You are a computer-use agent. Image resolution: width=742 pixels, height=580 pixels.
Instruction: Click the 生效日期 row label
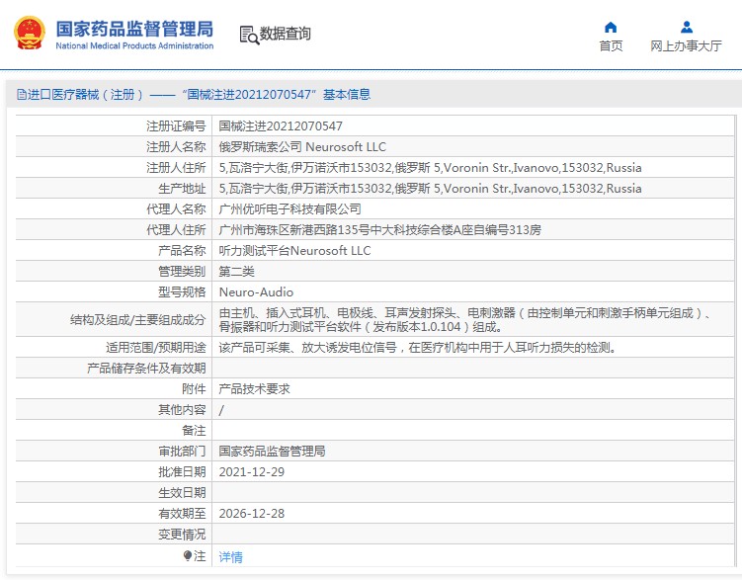click(x=182, y=493)
